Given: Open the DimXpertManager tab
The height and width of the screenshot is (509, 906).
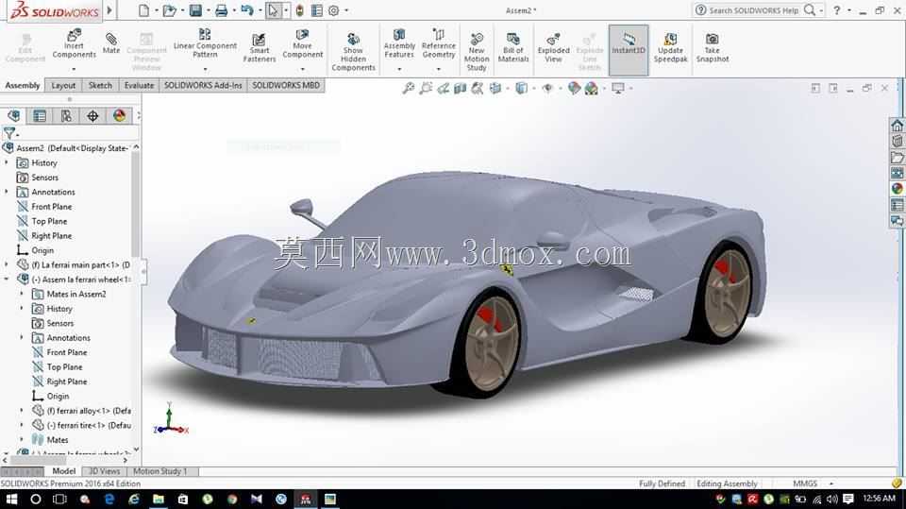Looking at the screenshot, I should [x=92, y=115].
